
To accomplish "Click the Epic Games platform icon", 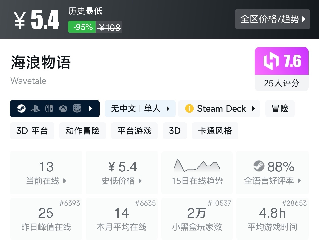I will pyautogui.click(x=77, y=109).
